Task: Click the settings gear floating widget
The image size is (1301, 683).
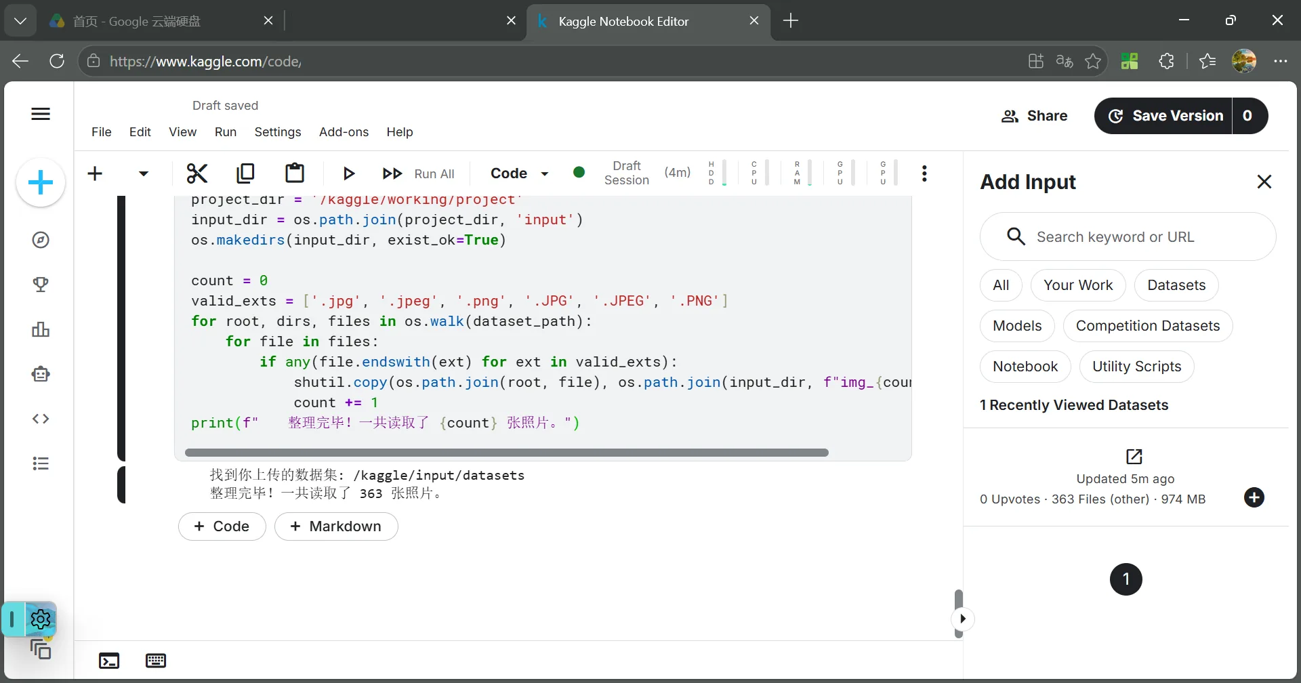Action: click(x=41, y=619)
